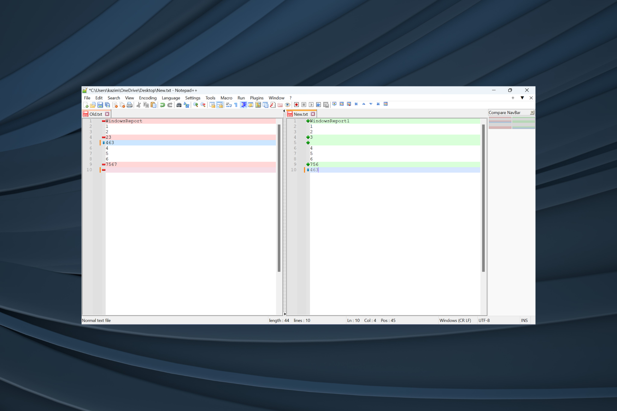Screen dimensions: 617x411
Task: Open the Search menu
Action: 114,98
